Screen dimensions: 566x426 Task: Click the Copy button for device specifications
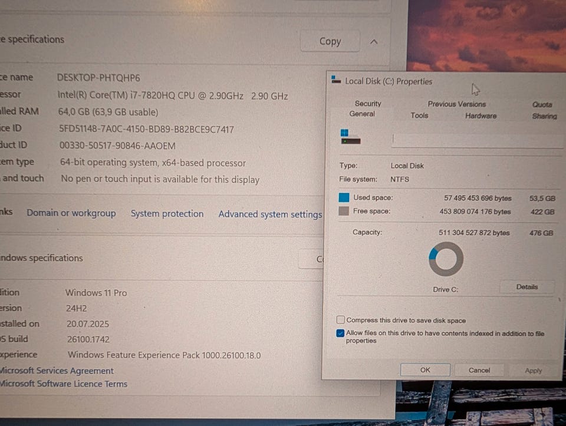click(x=330, y=41)
